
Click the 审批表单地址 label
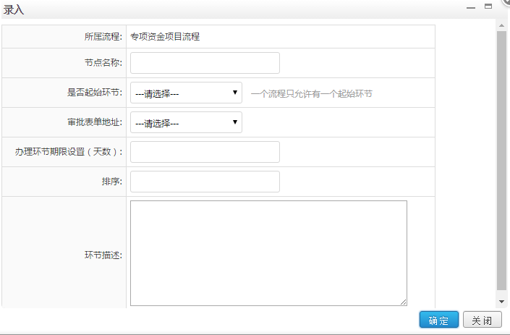tap(95, 122)
